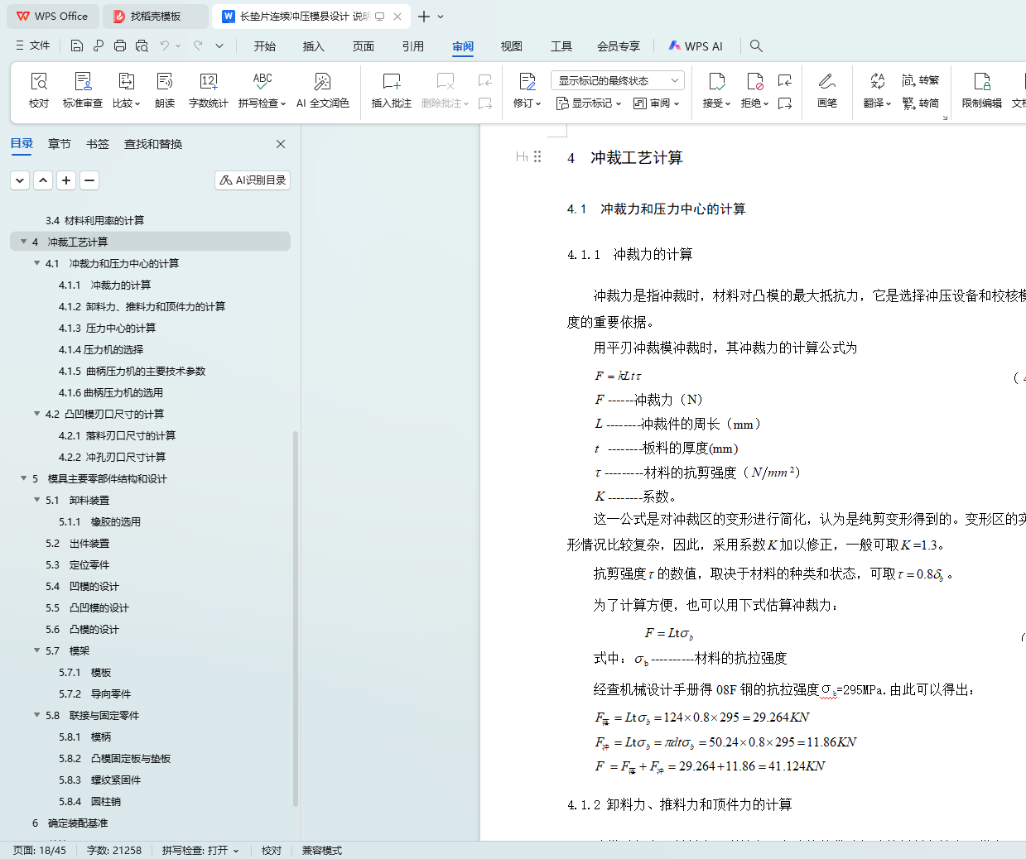Open 标准审查 standard review tool

(83, 89)
